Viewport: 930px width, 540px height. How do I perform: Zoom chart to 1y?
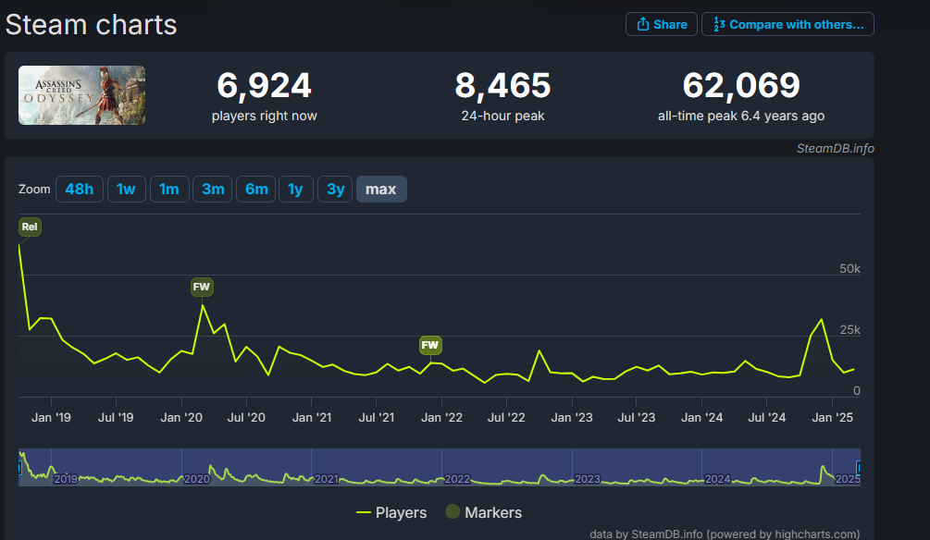click(x=295, y=190)
